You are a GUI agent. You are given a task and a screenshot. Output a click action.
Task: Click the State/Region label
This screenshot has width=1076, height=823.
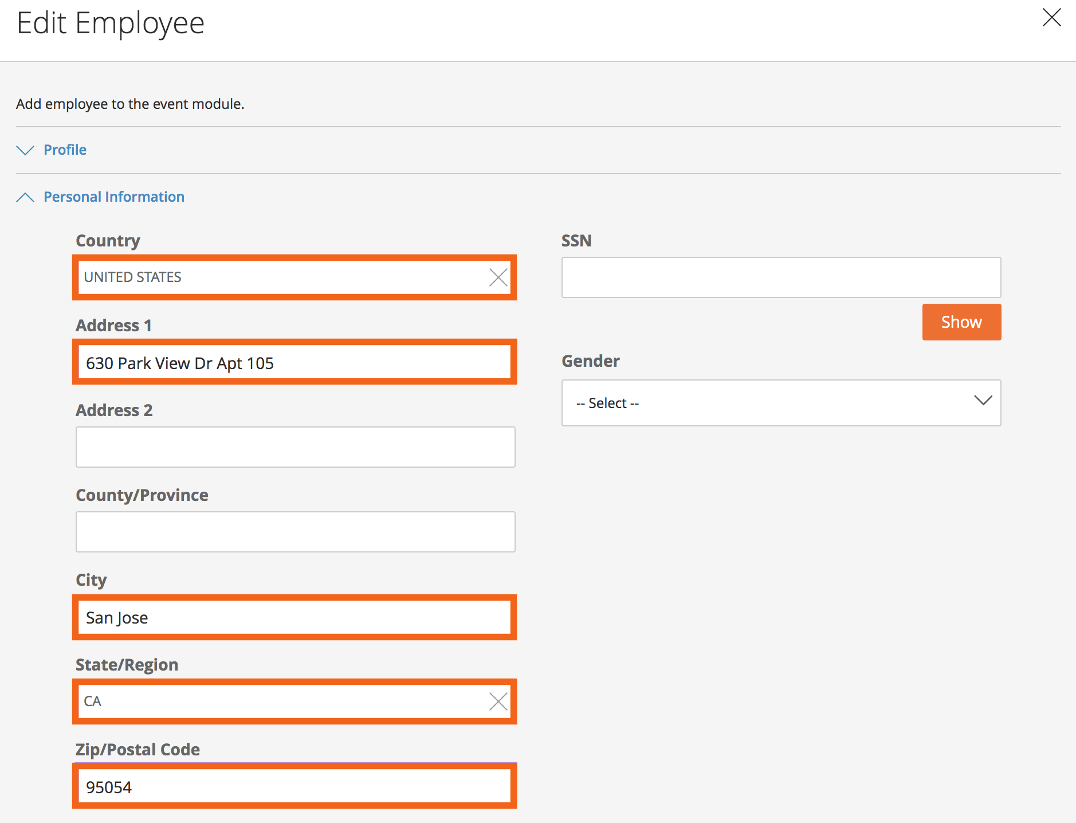point(127,665)
